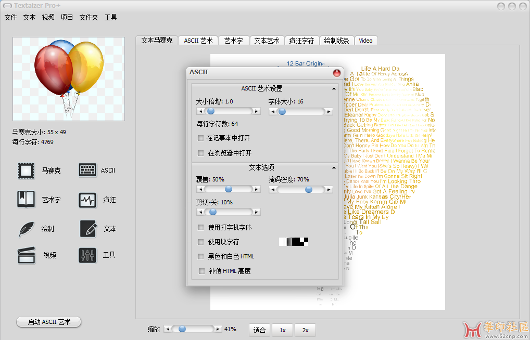Choose the 艺术字 book icon
Image resolution: width=530 pixels, height=340 pixels.
[26, 200]
